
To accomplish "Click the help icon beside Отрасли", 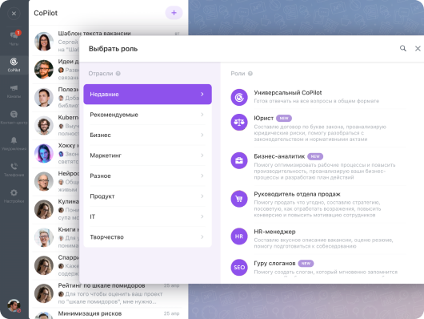I will point(118,74).
